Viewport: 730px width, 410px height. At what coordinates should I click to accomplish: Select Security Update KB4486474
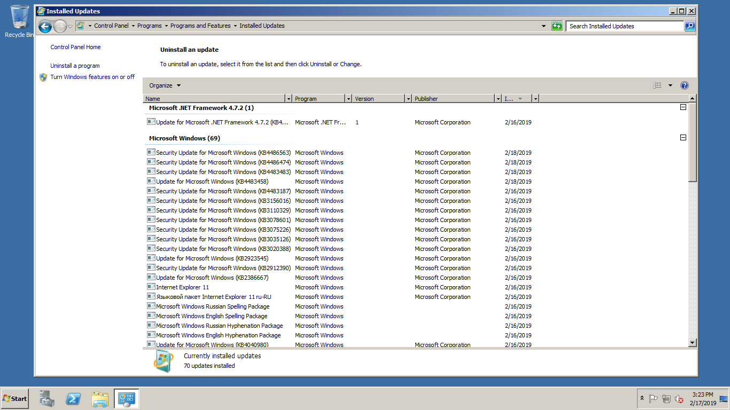(x=339, y=162)
